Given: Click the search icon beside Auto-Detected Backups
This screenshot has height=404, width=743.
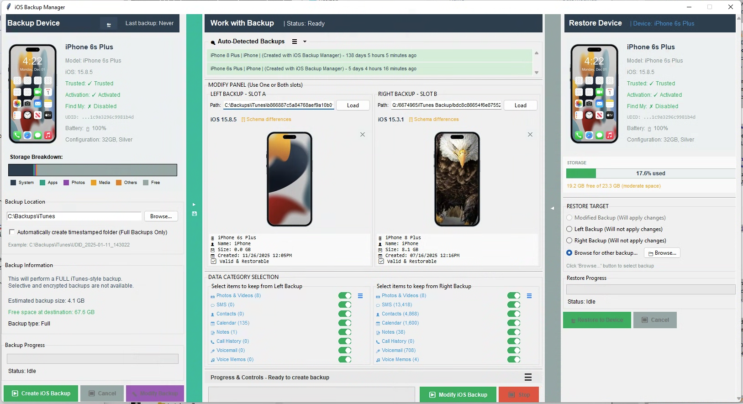Looking at the screenshot, I should coord(213,42).
